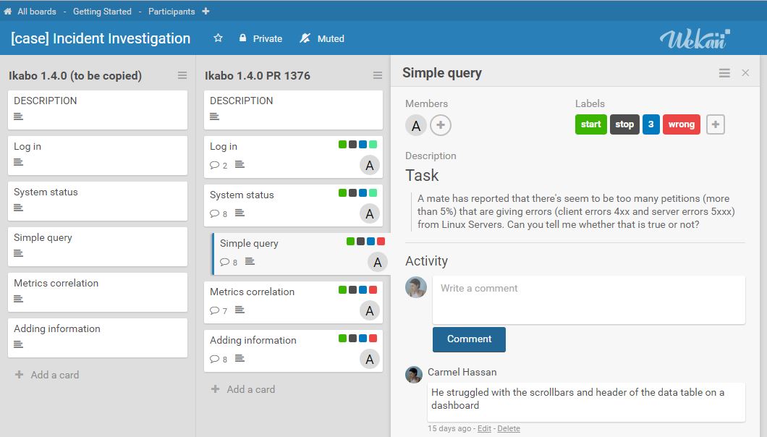767x437 pixels.
Task: Click your avatar beside the comment box
Action: [416, 287]
